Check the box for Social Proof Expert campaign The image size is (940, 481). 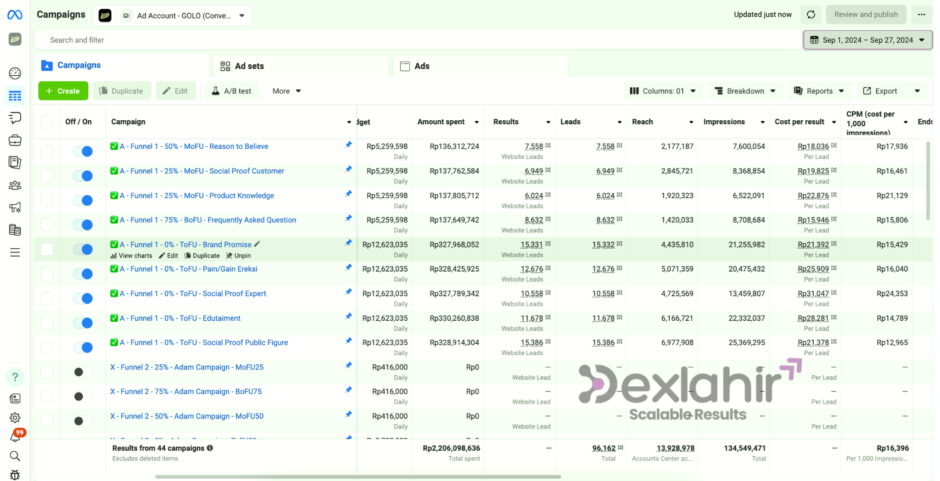47,298
